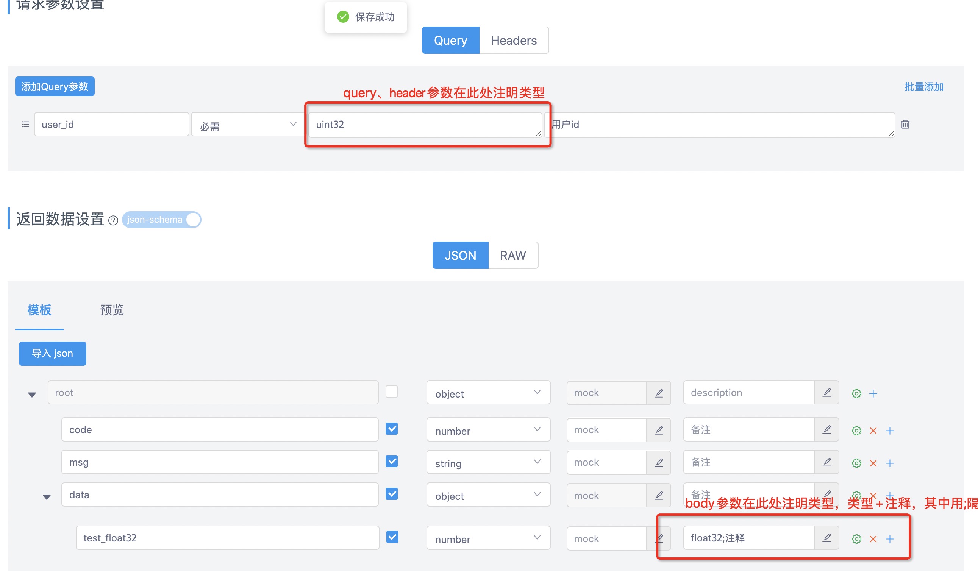Edit remark for code row
The image size is (978, 571).
(x=826, y=430)
